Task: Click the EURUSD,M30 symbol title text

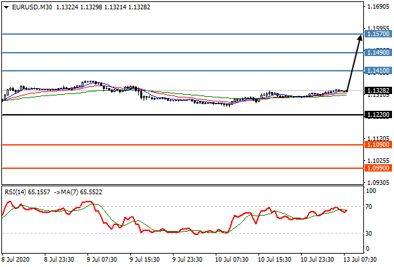Action: point(32,7)
